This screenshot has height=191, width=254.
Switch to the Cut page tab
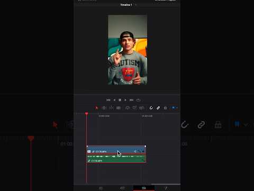(122, 188)
